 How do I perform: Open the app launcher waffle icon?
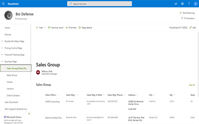(x=3, y=4)
